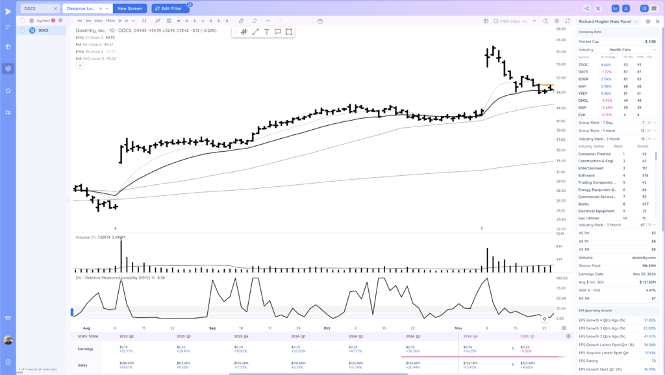Switch to grid layout view toggle

coord(654,8)
